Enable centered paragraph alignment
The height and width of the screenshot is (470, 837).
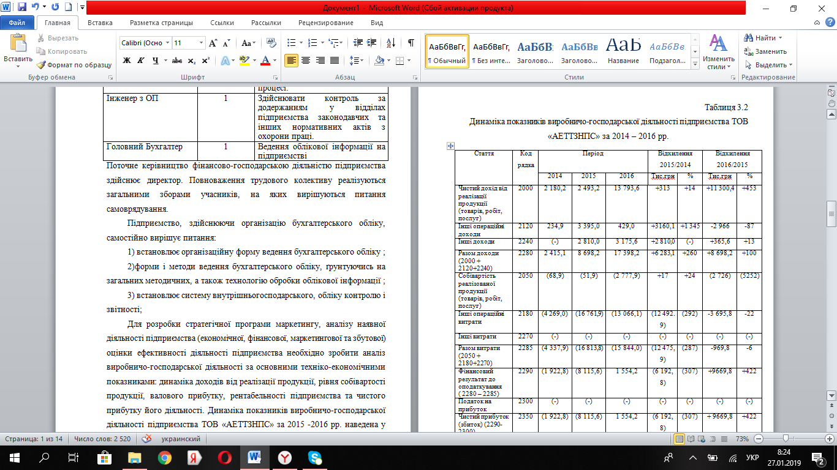[306, 59]
